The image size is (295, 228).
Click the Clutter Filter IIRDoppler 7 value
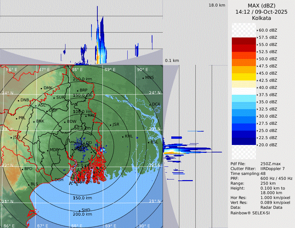pos(273,169)
